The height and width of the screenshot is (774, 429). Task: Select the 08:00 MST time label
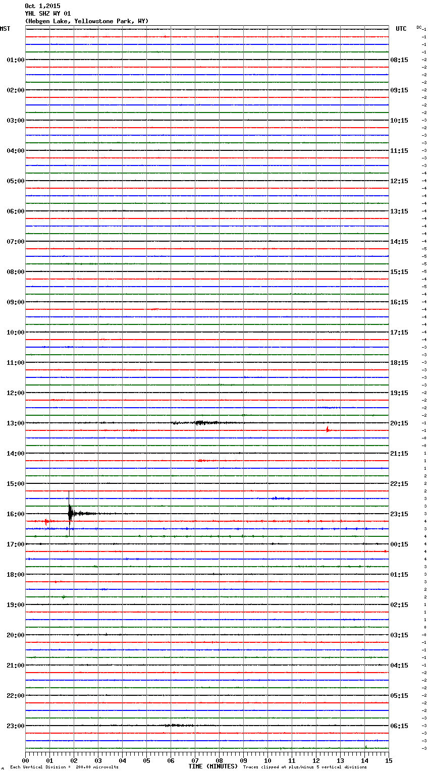tap(16, 272)
